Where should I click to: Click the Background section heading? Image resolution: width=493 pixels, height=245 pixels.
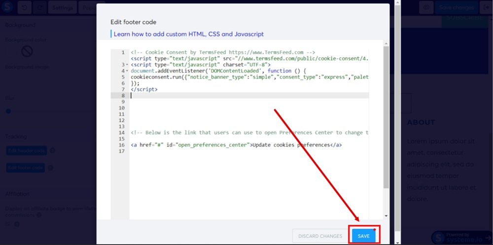(20, 25)
